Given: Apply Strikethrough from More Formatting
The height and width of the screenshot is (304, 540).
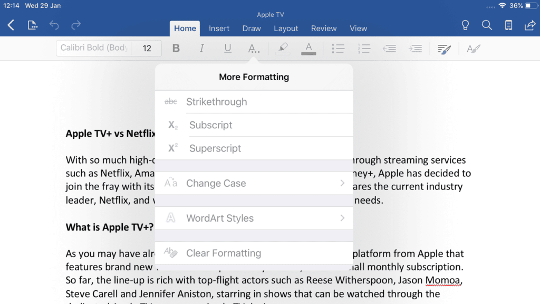Looking at the screenshot, I should (x=254, y=102).
